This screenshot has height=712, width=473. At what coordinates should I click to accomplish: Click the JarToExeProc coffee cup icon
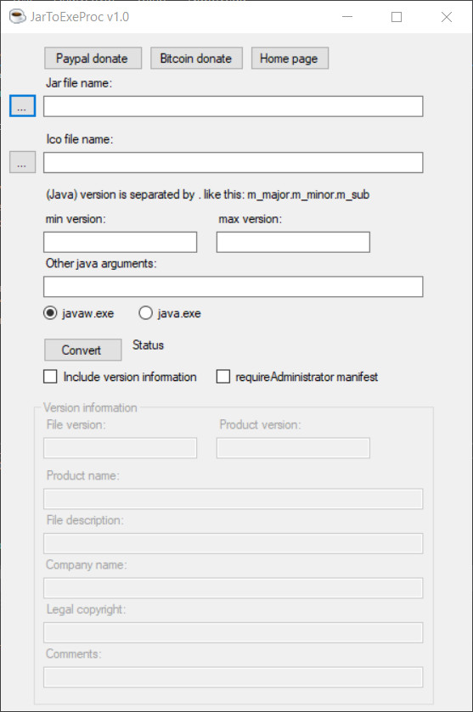(x=17, y=17)
